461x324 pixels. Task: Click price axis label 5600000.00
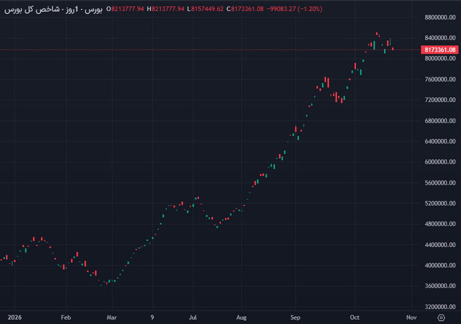[440, 183]
